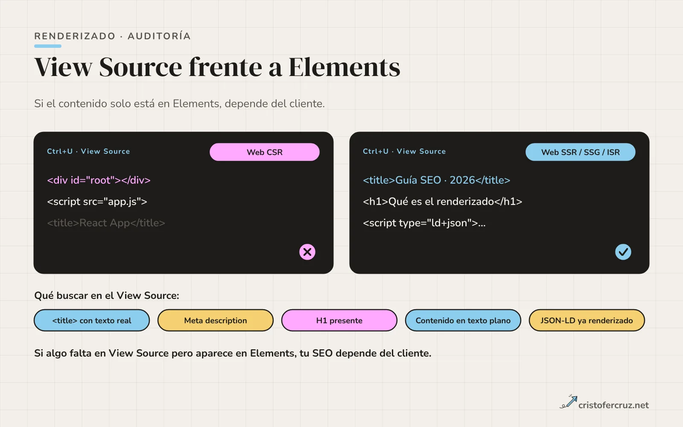Image resolution: width=683 pixels, height=427 pixels.
Task: Select the Contenido en texto plano pill
Action: (x=463, y=320)
